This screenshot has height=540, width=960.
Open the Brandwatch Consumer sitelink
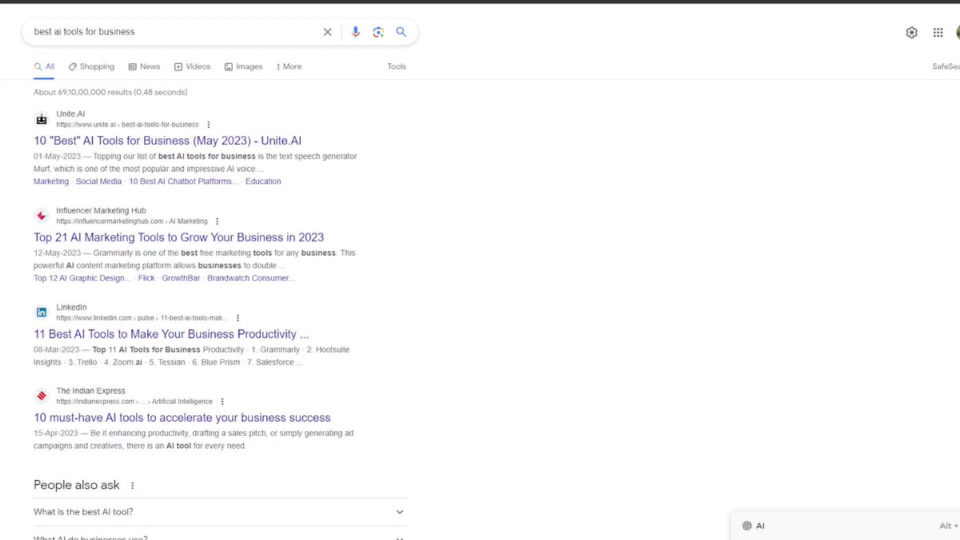[x=250, y=278]
